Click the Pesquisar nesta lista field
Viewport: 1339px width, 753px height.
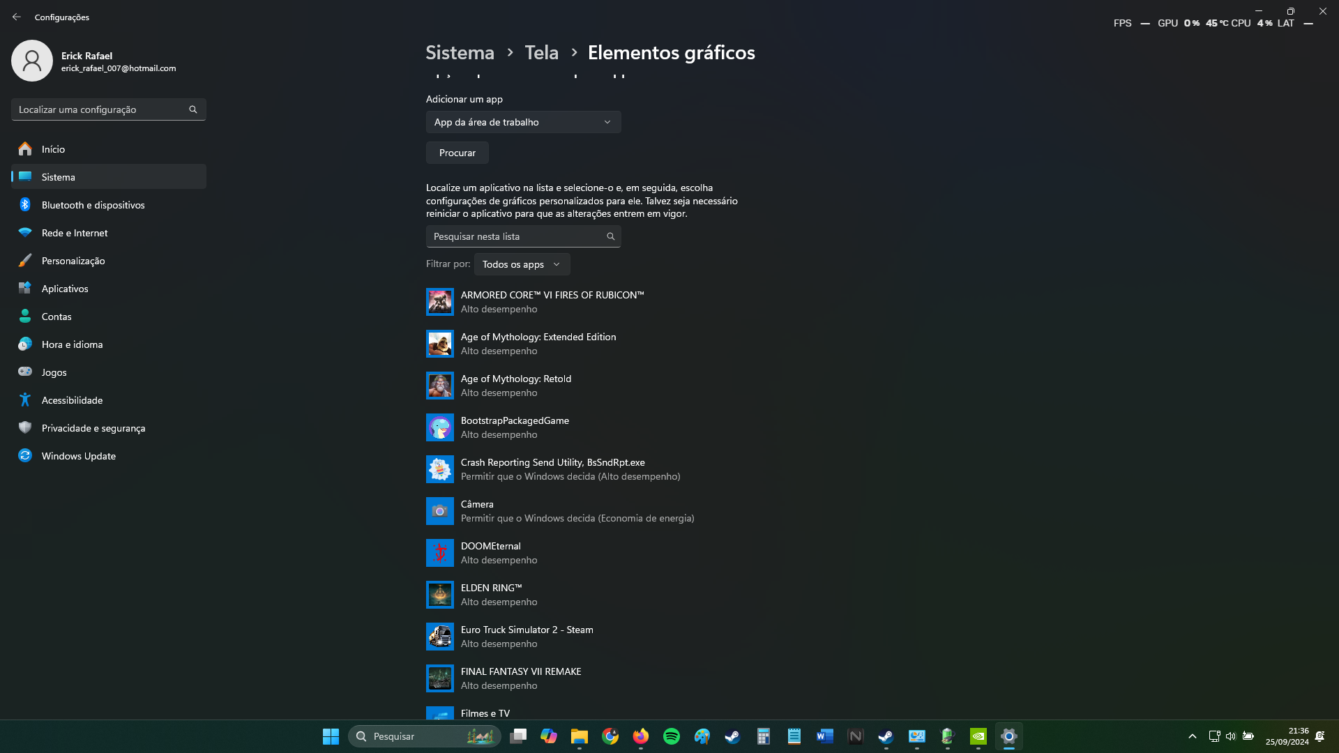524,236
